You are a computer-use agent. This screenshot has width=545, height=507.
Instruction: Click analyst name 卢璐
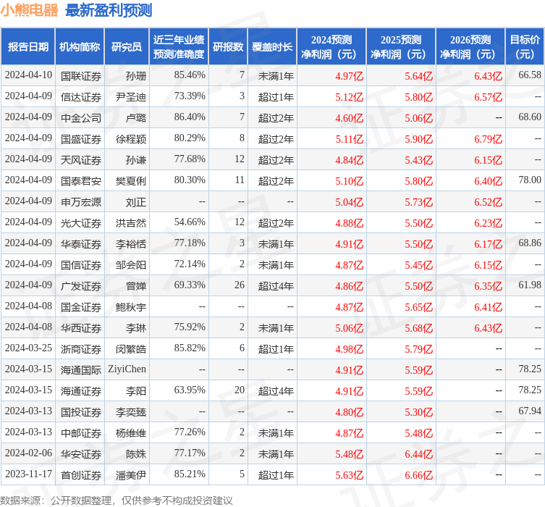point(136,118)
